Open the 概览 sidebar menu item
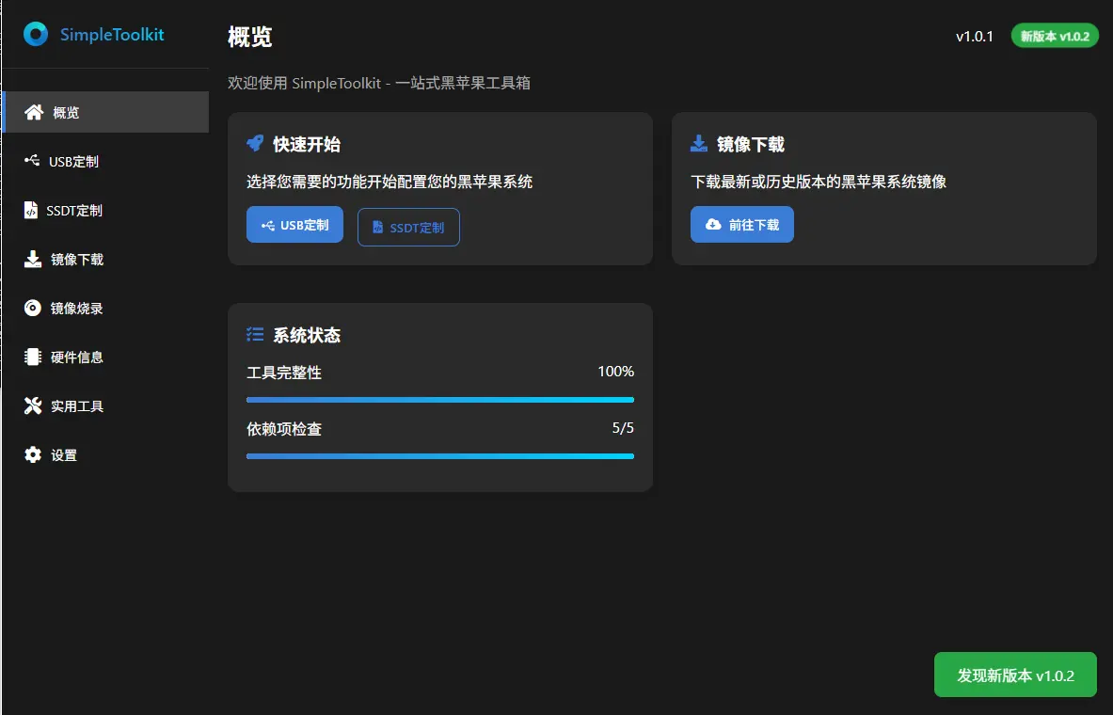1113x715 pixels. click(x=105, y=112)
